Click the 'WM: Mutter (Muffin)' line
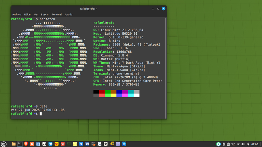The height and width of the screenshot is (147, 262). click(112, 59)
